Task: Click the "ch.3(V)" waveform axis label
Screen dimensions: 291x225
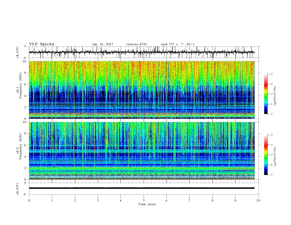Action: pos(18,189)
